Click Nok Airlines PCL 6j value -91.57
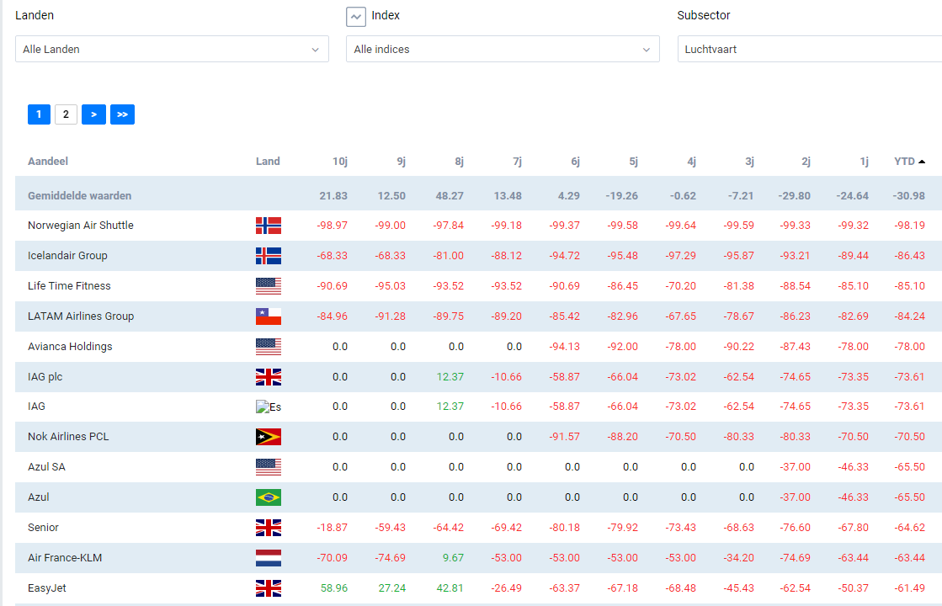942x606 pixels. (x=564, y=437)
